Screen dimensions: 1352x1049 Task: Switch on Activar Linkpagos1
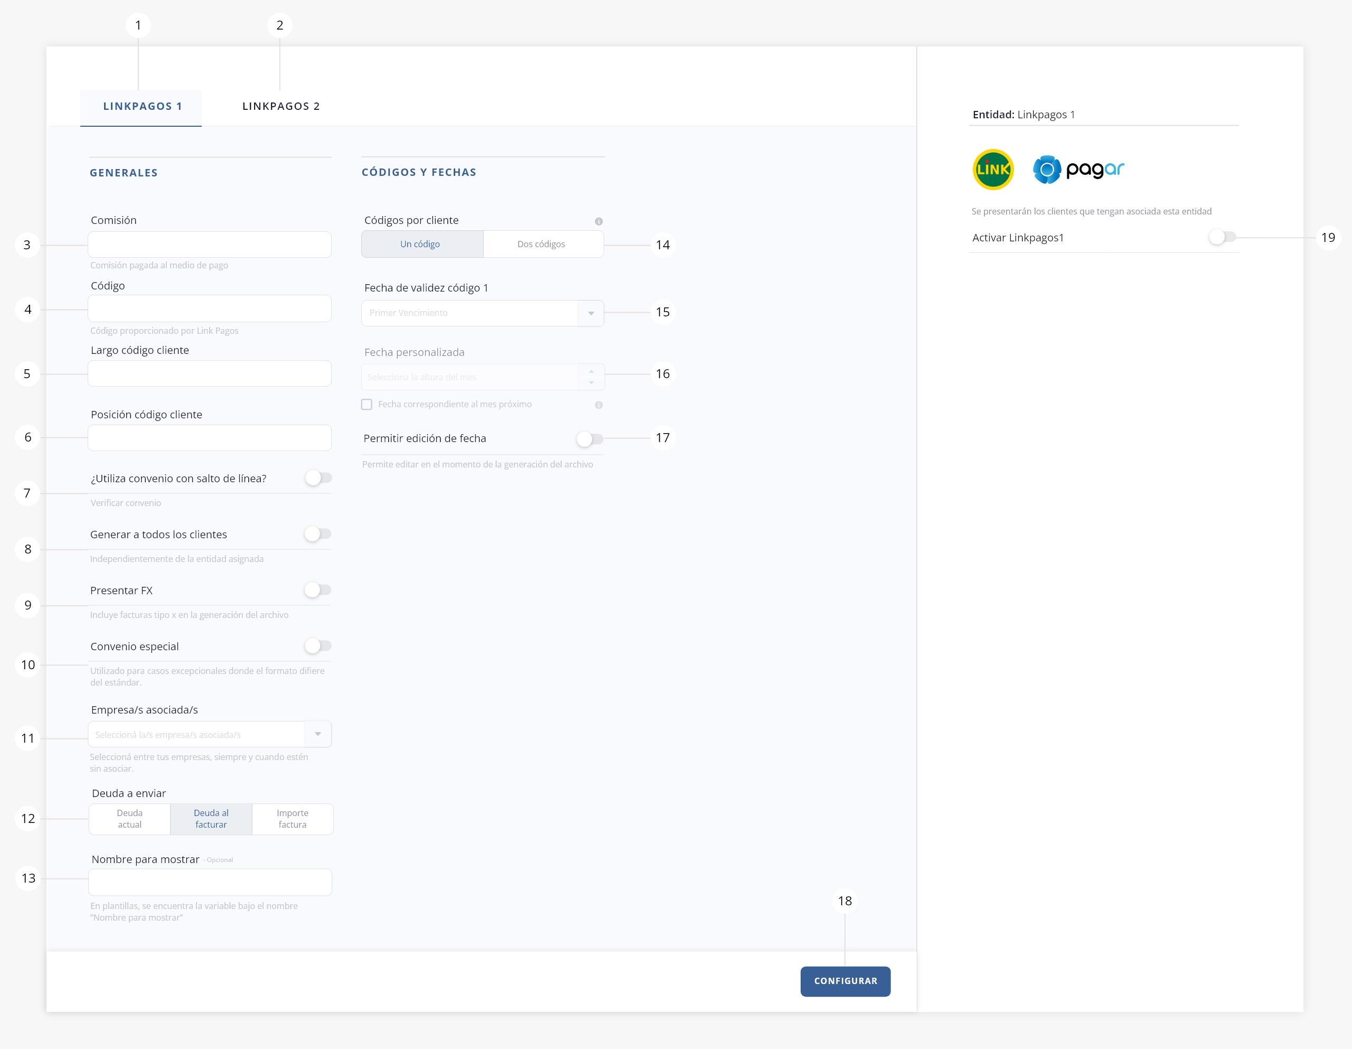point(1222,237)
